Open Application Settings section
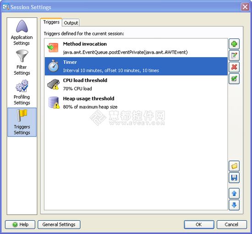Image resolution: width=252 pixels, height=234 pixels. pos(22,33)
